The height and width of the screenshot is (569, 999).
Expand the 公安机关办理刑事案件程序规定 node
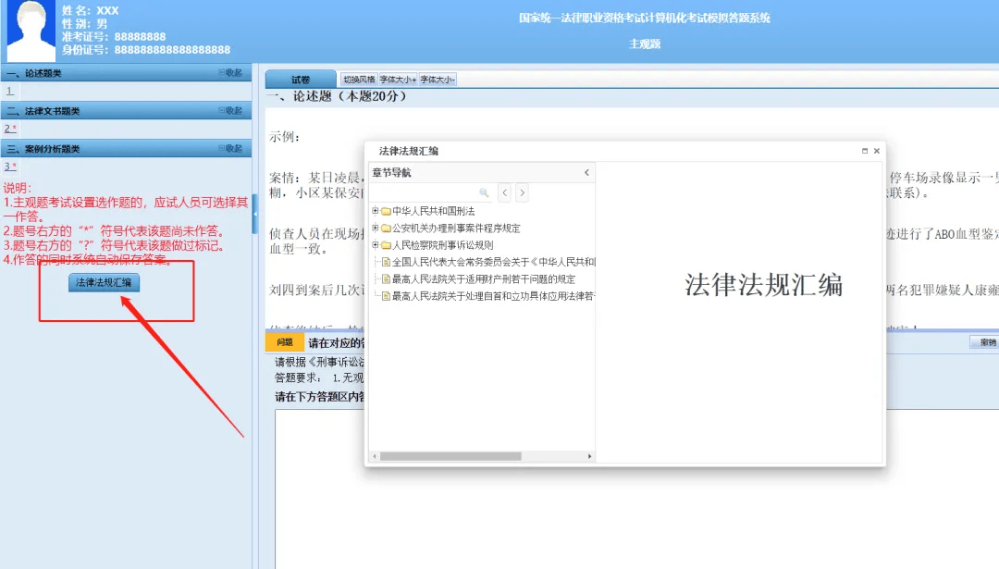click(376, 229)
